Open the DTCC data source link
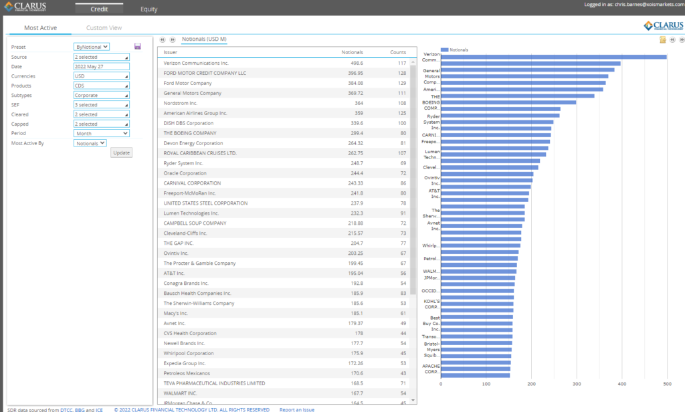 coord(66,410)
